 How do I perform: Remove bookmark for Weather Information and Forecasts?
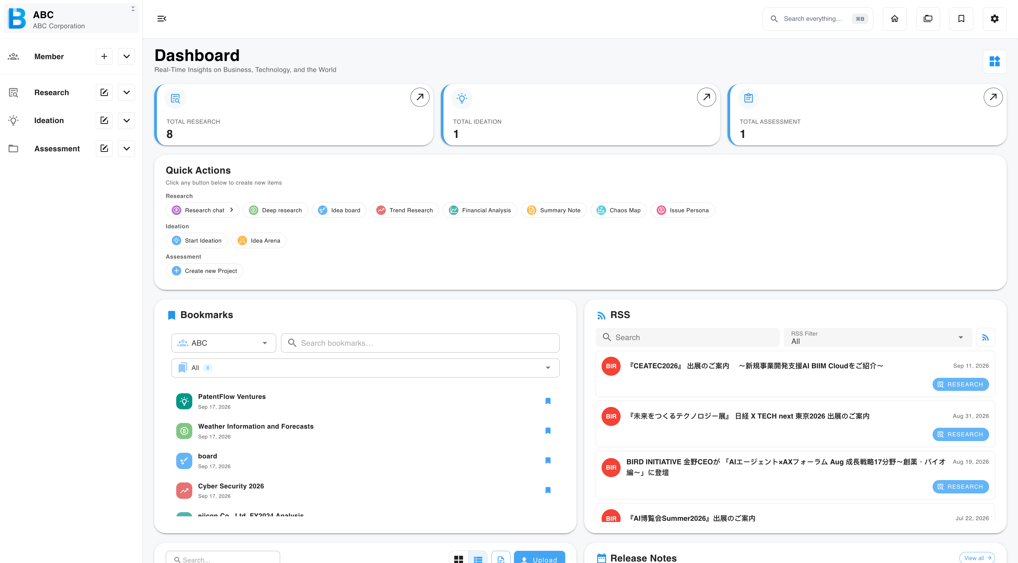tap(548, 431)
